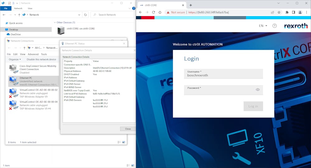Open ctrlX CORE device icon
This screenshot has height=168, width=311.
tap(61, 30)
